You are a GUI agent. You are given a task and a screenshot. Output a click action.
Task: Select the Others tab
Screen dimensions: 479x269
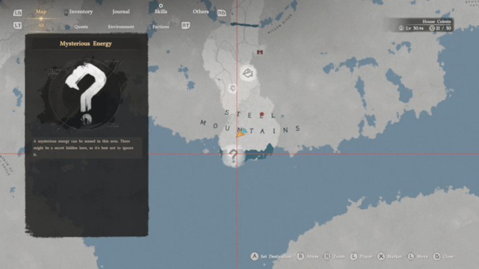(201, 12)
